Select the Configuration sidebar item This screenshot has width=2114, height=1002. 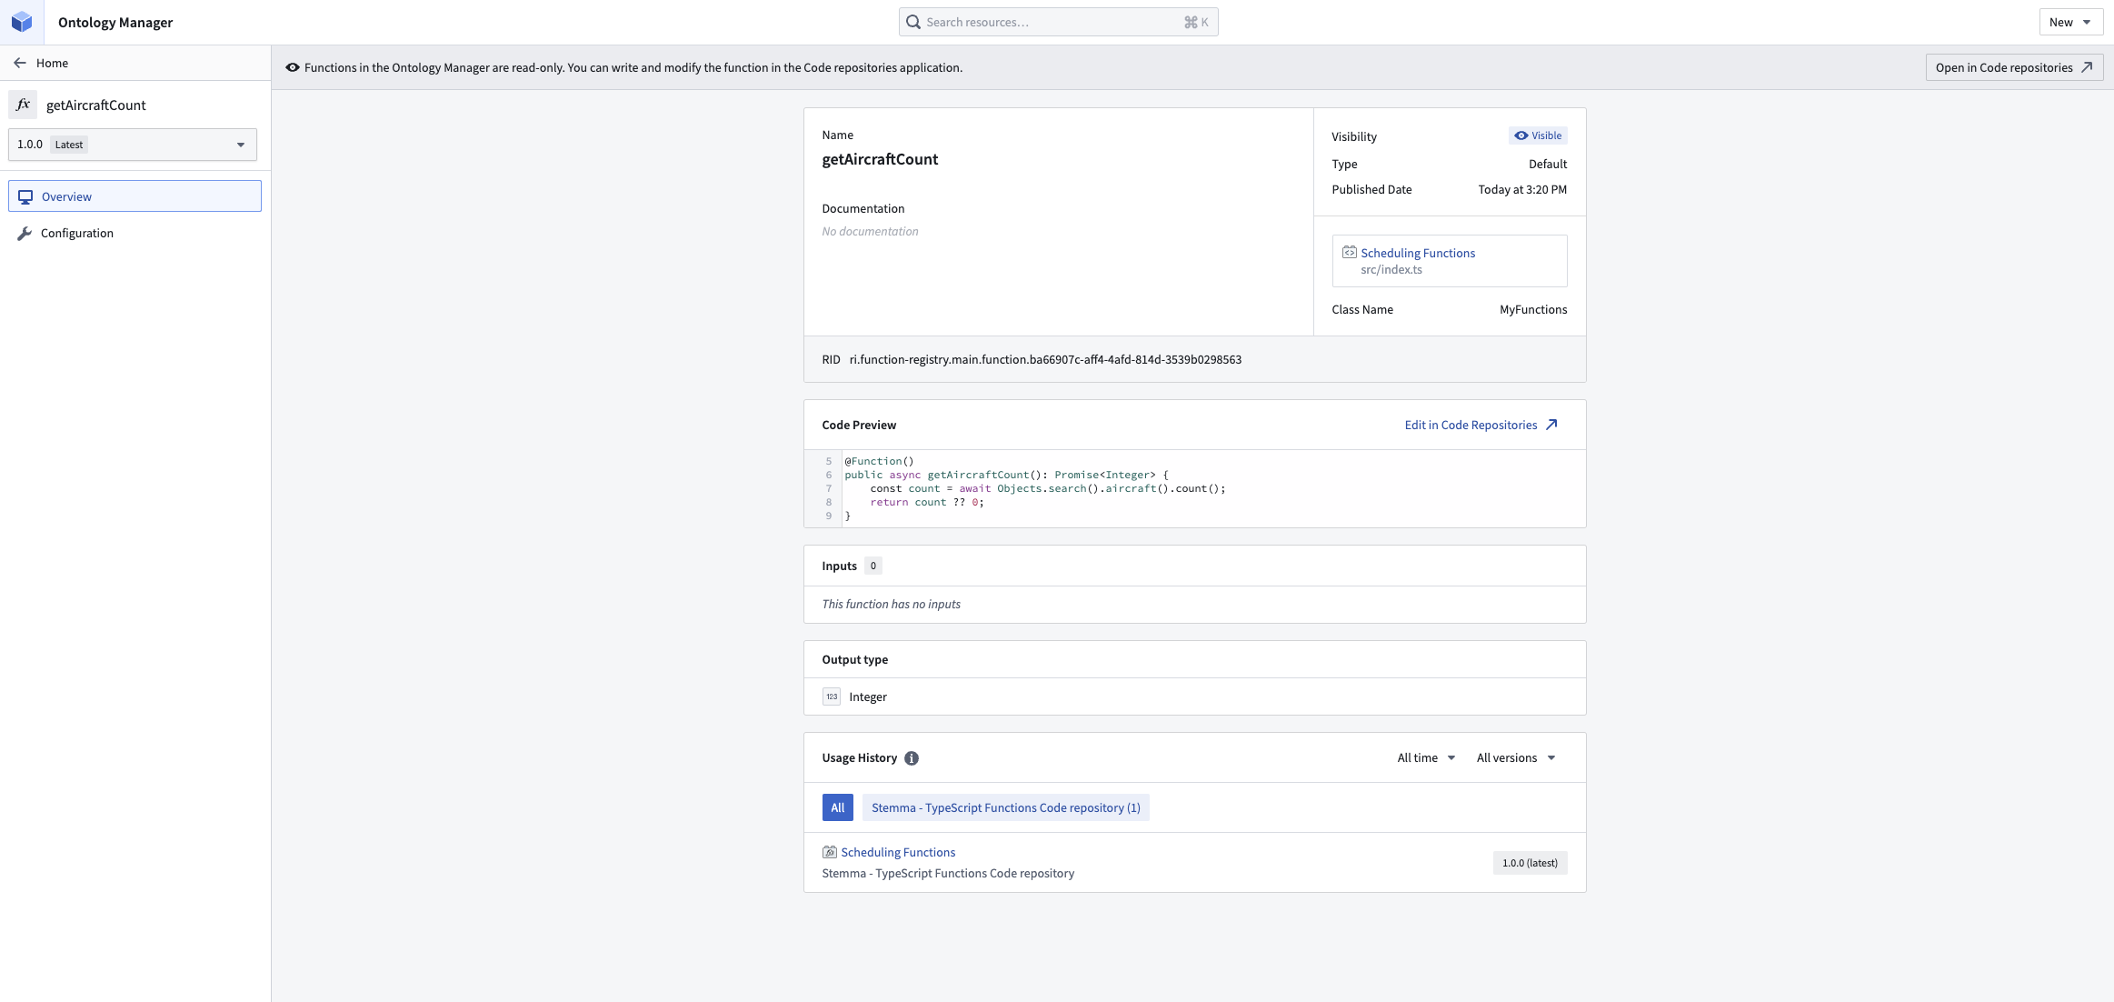point(135,234)
